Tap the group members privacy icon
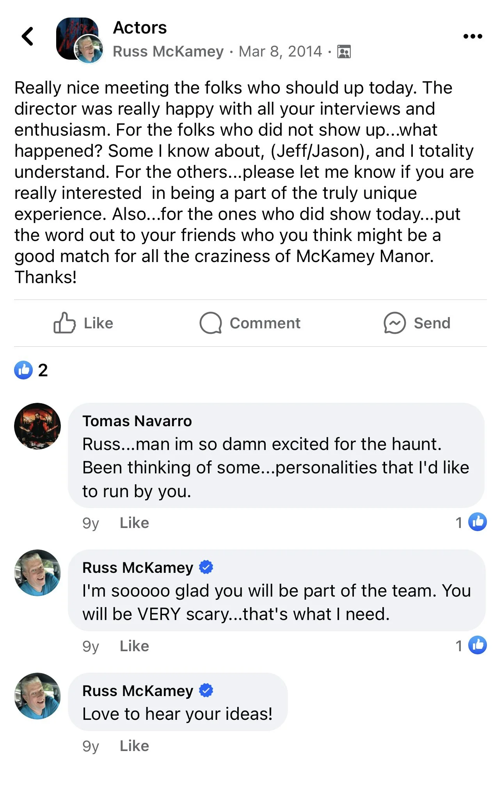Viewport: 501px width, 799px height. click(x=344, y=51)
